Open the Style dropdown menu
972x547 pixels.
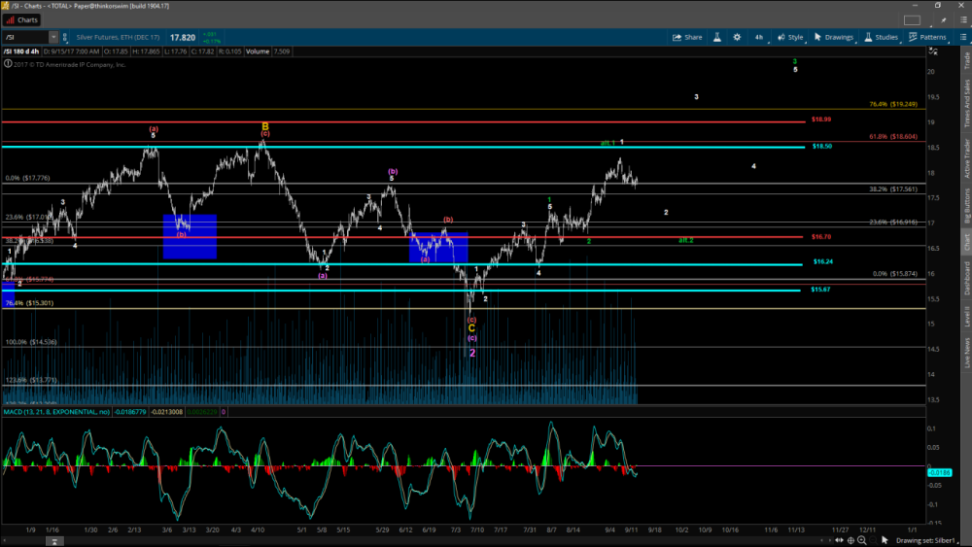click(790, 37)
